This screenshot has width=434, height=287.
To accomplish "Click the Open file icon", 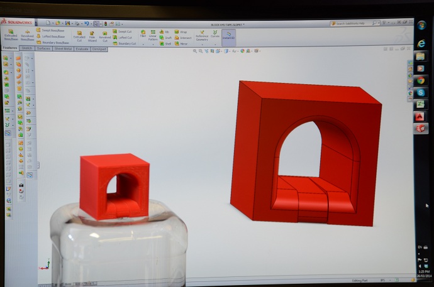I will (x=58, y=23).
